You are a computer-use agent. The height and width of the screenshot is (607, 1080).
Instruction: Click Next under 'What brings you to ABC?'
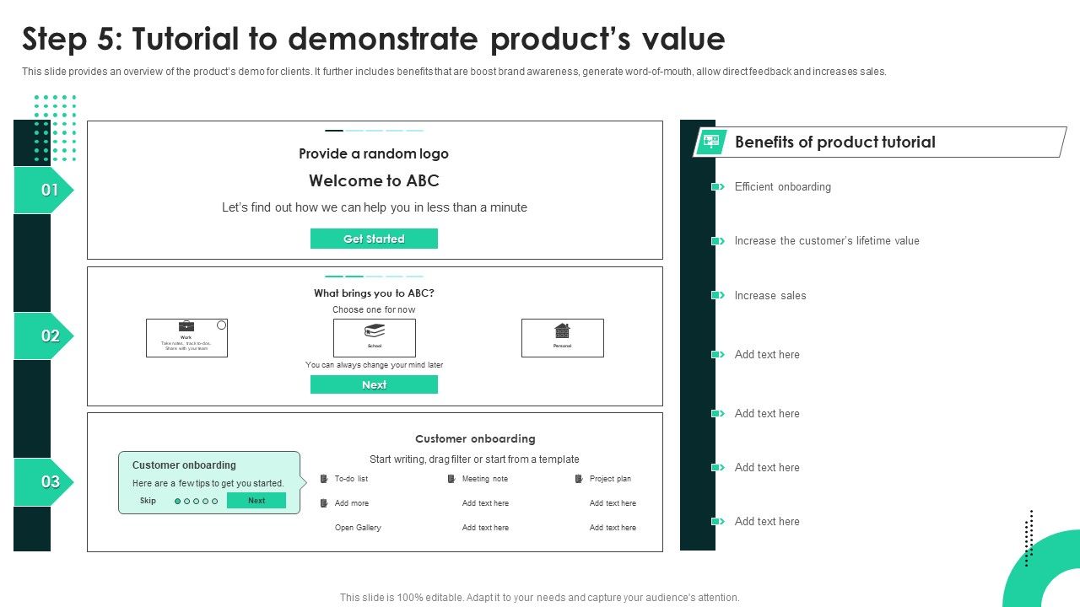point(374,384)
